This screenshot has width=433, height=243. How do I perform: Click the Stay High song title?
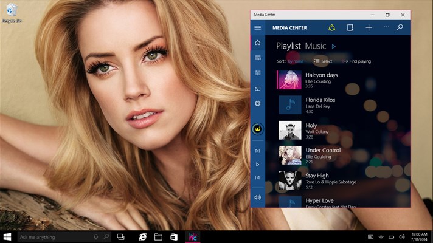[317, 176]
